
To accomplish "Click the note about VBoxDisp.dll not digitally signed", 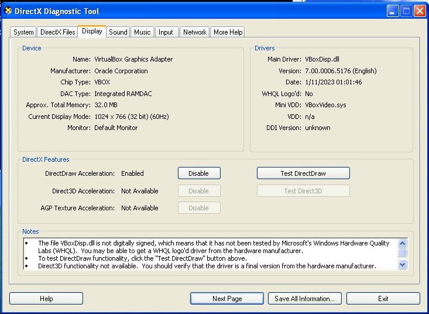I will pyautogui.click(x=214, y=247).
